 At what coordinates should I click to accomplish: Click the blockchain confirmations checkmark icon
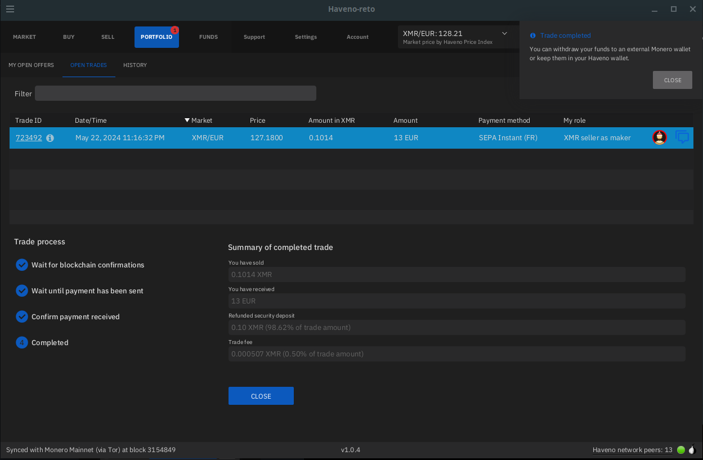pyautogui.click(x=22, y=265)
